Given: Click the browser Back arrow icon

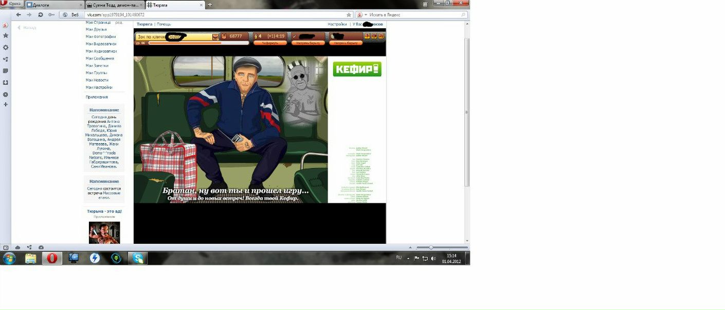Looking at the screenshot, I should 19,15.
